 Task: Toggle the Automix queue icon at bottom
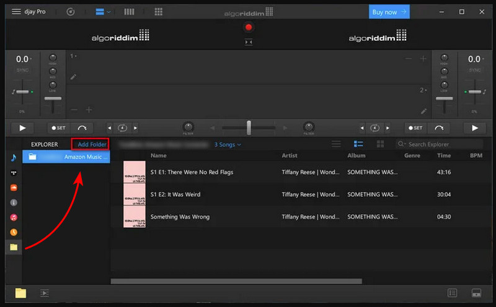point(45,293)
